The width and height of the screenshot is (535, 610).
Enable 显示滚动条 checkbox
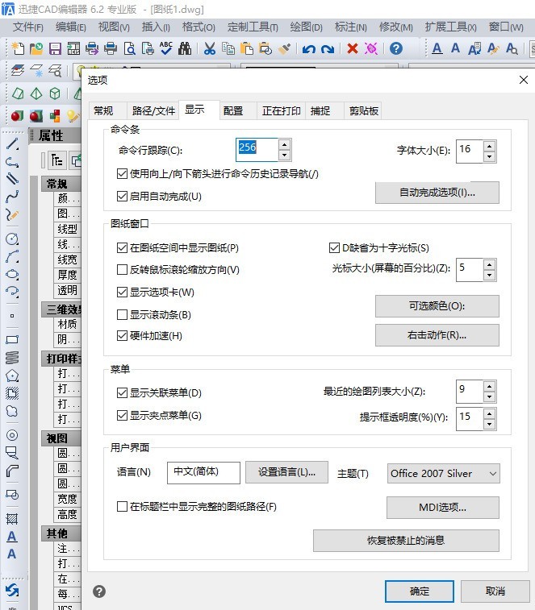[x=123, y=314]
